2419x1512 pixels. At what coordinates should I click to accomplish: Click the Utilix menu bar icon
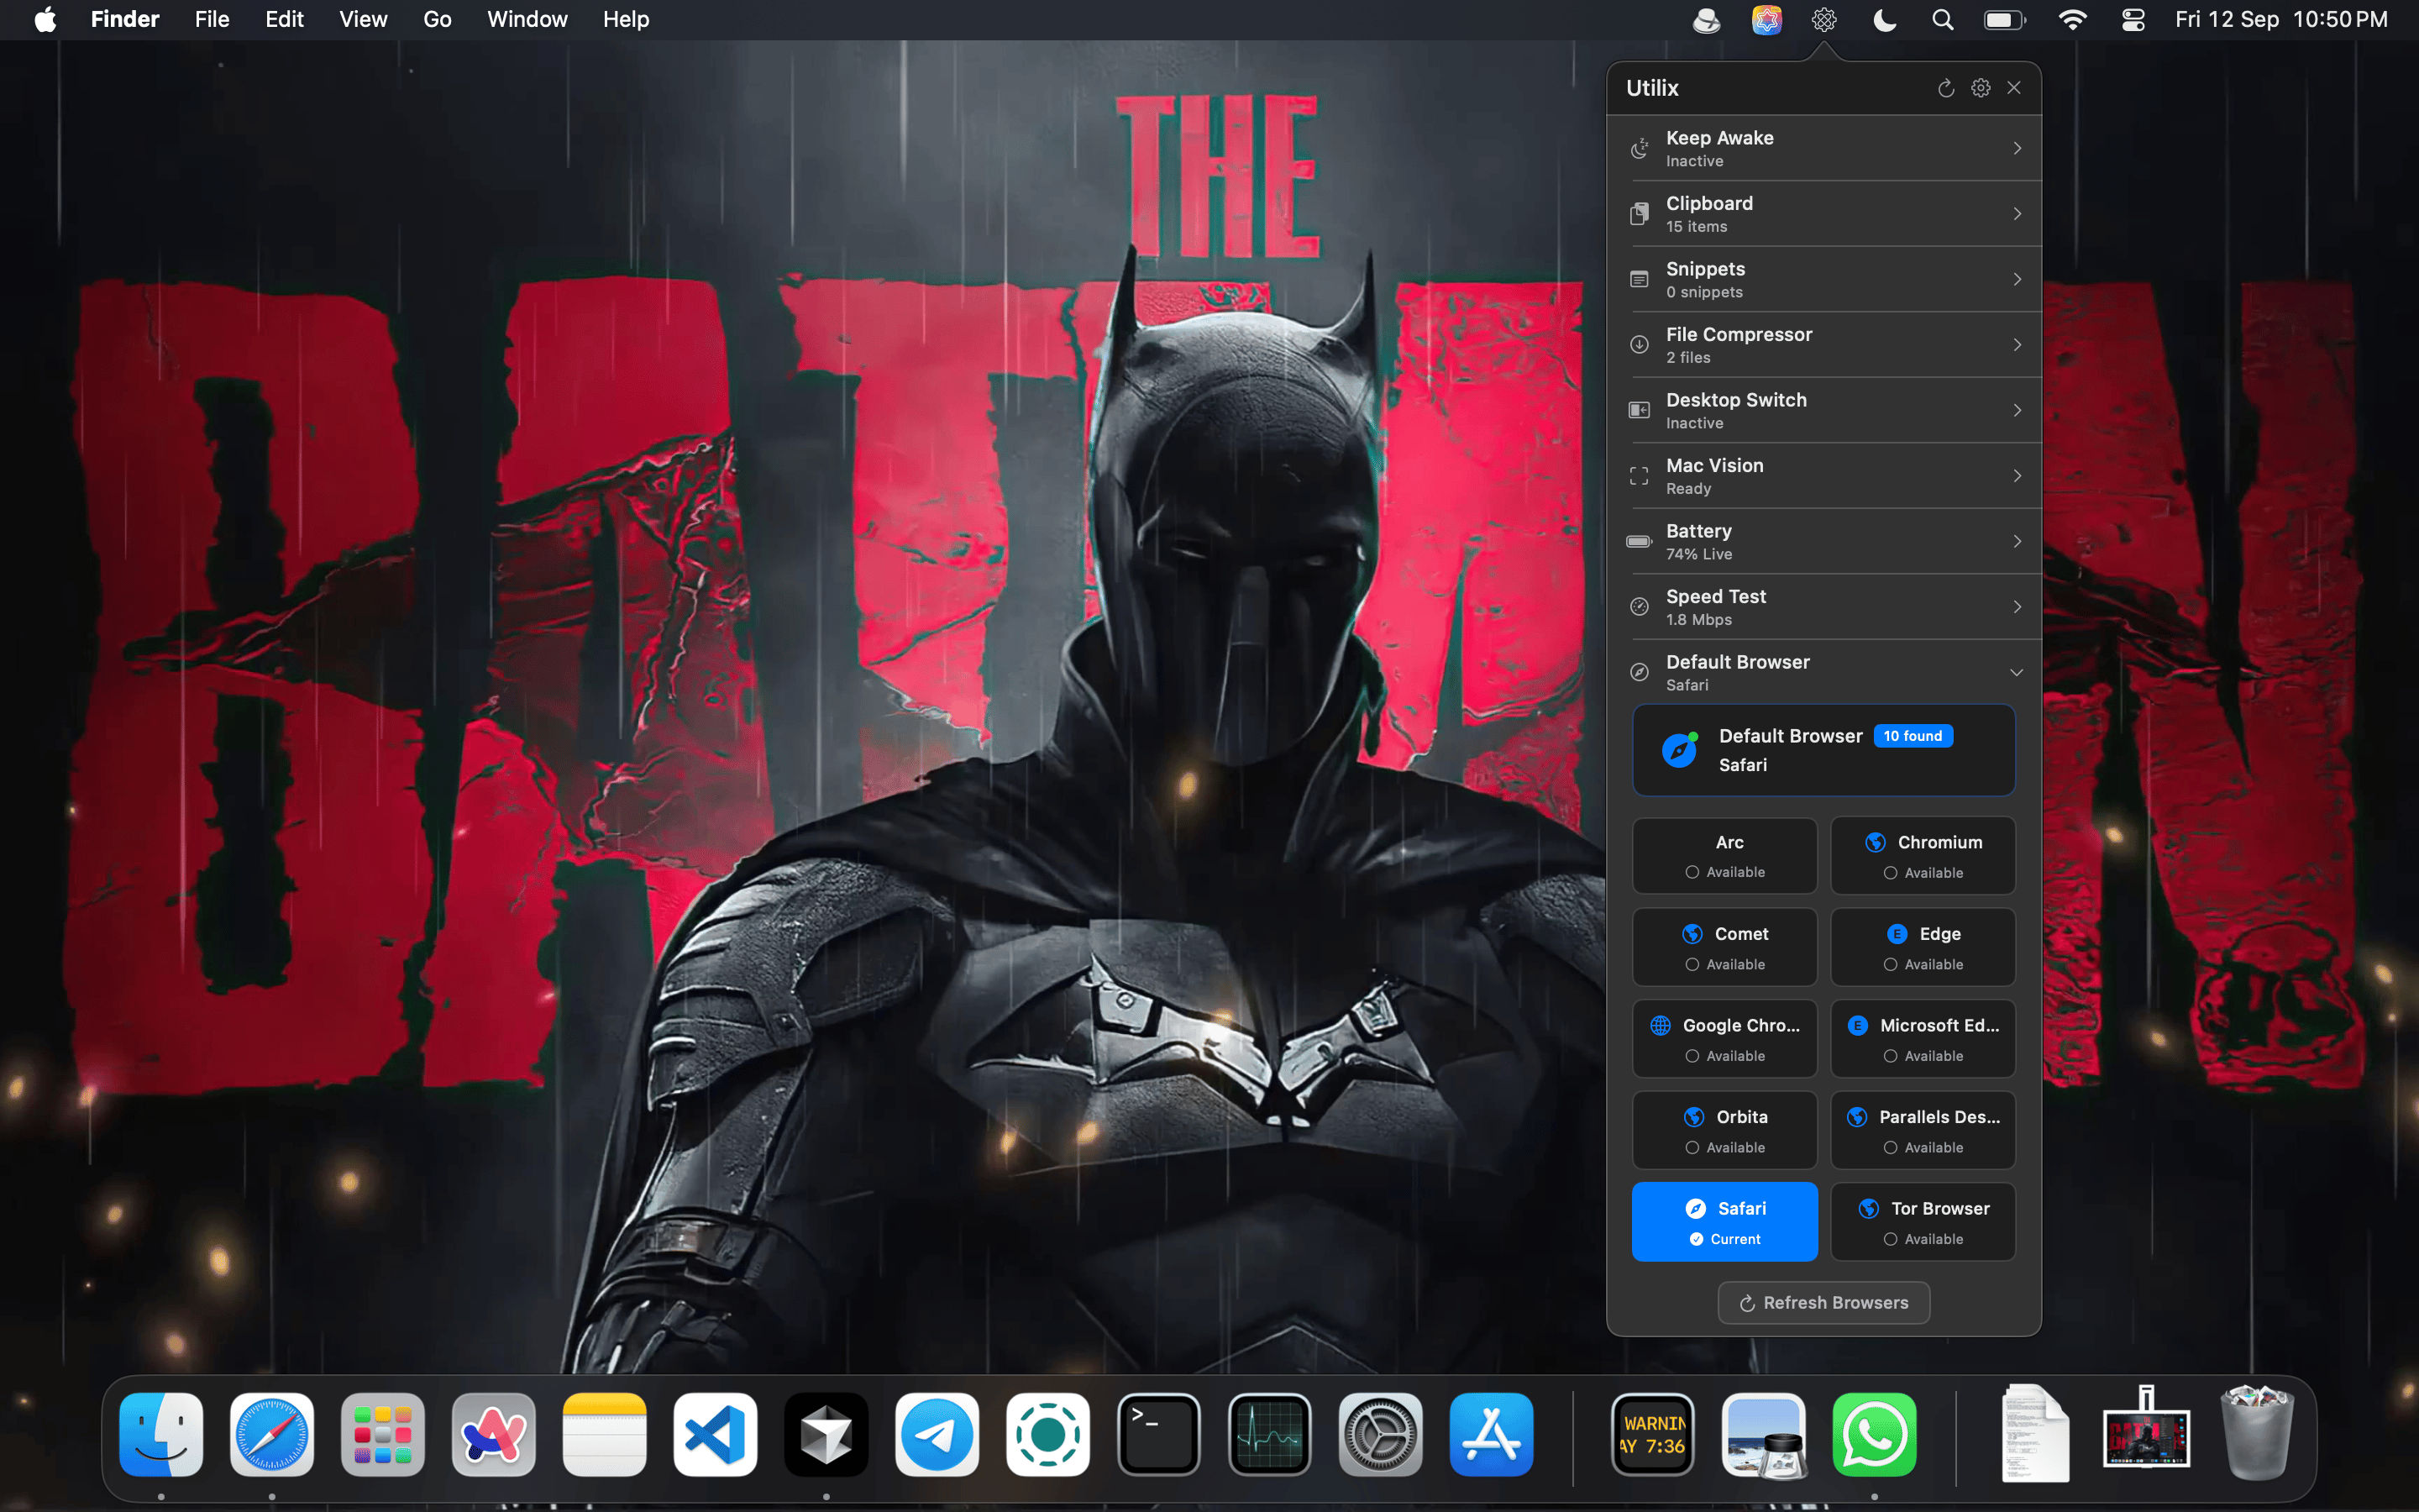click(1823, 20)
